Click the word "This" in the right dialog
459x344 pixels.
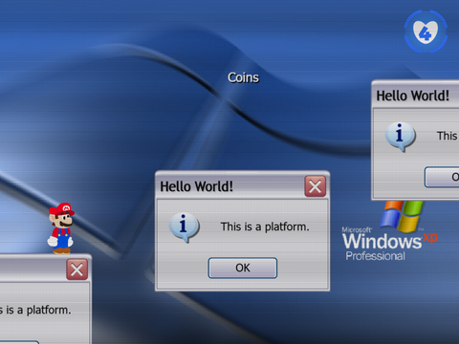447,136
